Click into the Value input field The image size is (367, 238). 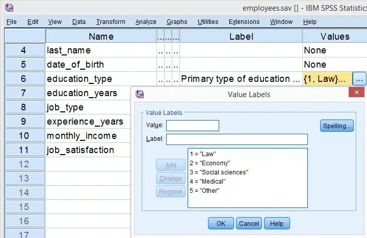click(x=193, y=126)
